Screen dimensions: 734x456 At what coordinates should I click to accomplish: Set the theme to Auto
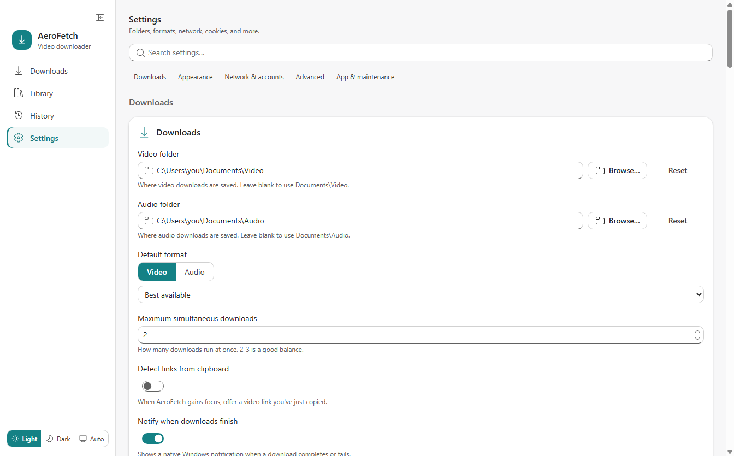coord(91,439)
